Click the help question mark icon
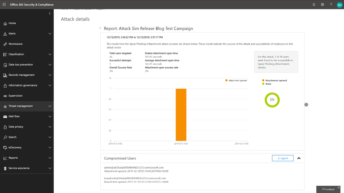Screen dimensions: 344x193 point(331,4)
